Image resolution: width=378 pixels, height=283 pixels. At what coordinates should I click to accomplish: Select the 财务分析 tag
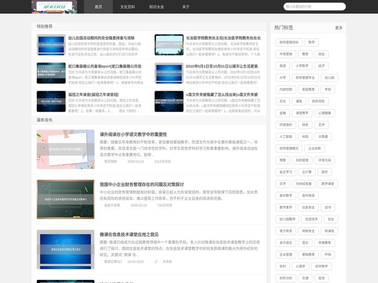[286, 278]
